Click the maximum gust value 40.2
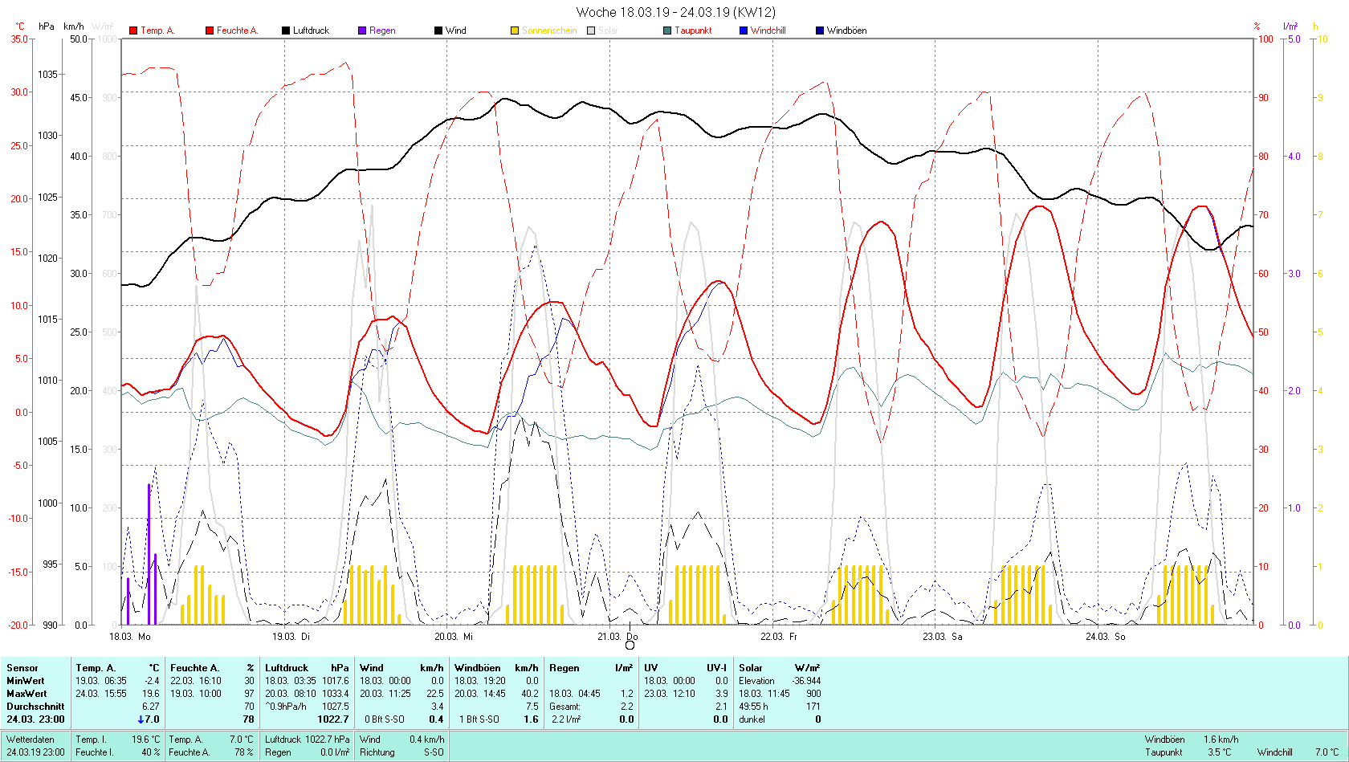This screenshot has width=1349, height=762. [530, 694]
